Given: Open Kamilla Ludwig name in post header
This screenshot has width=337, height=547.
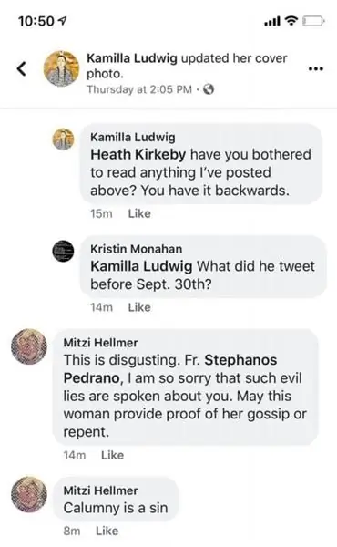Looking at the screenshot, I should point(132,58).
